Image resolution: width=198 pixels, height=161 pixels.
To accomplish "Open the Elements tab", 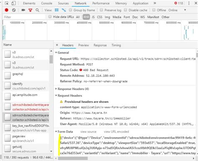I will pos(29,3).
